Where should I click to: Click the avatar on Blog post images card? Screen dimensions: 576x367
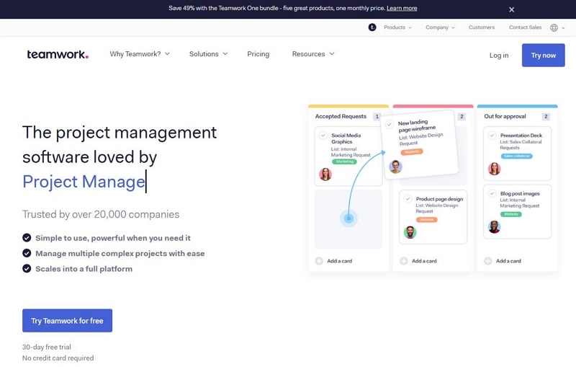[x=495, y=227]
